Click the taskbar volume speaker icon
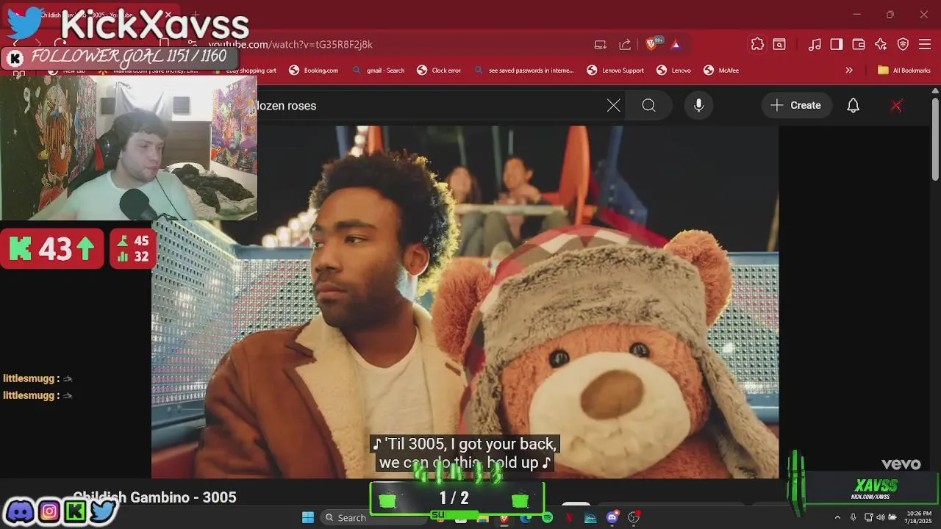The width and height of the screenshot is (941, 529). (881, 518)
